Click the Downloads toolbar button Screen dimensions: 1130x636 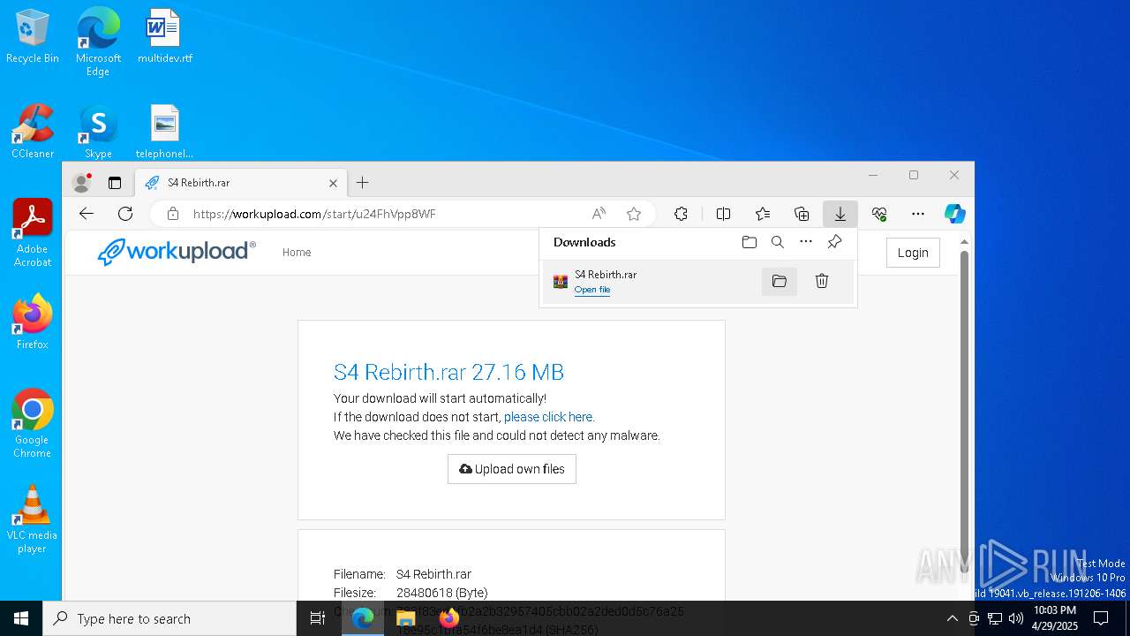coord(840,214)
